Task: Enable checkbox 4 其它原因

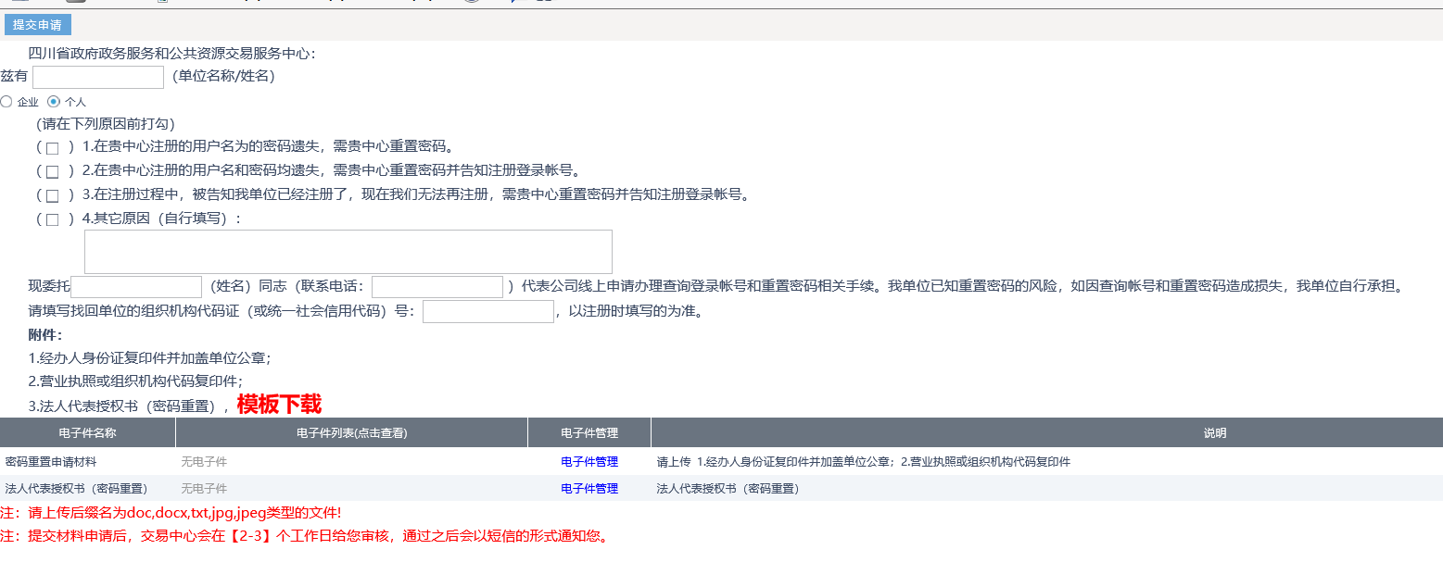Action: (x=53, y=220)
